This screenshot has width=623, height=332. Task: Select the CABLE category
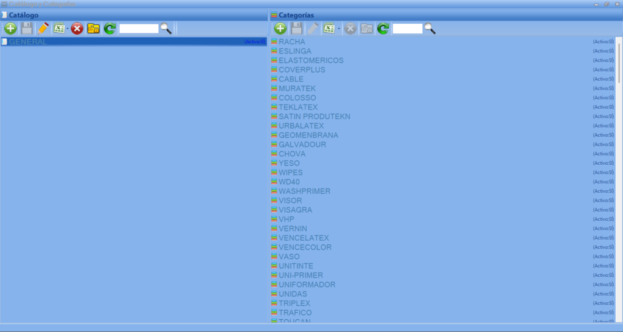point(443,79)
